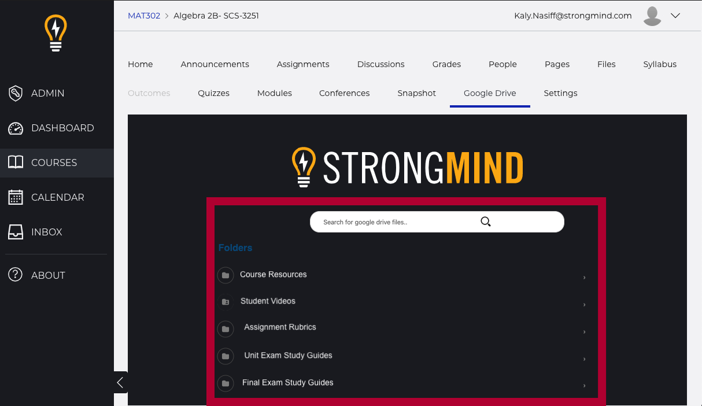This screenshot has height=406, width=702.
Task: Click the Unit Exam Study Guides folder icon
Action: [226, 356]
